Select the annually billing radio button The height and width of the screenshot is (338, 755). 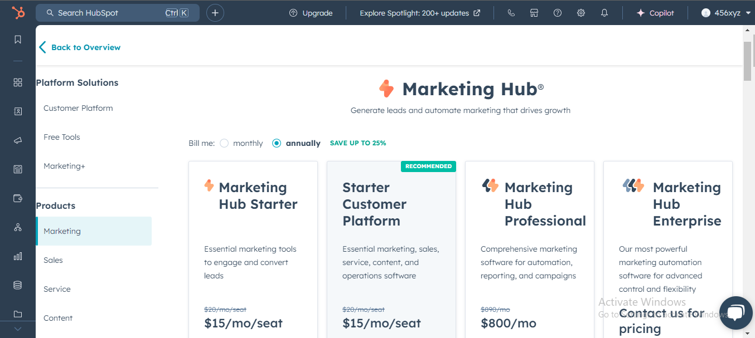coord(277,143)
